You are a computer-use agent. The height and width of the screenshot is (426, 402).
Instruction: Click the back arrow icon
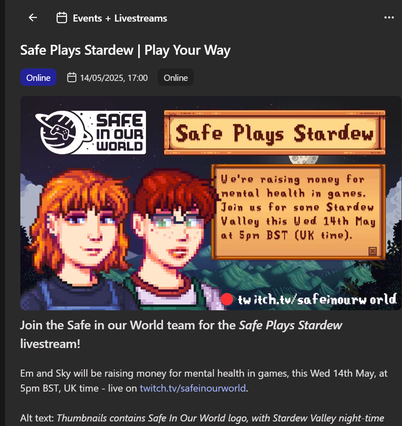pyautogui.click(x=33, y=18)
